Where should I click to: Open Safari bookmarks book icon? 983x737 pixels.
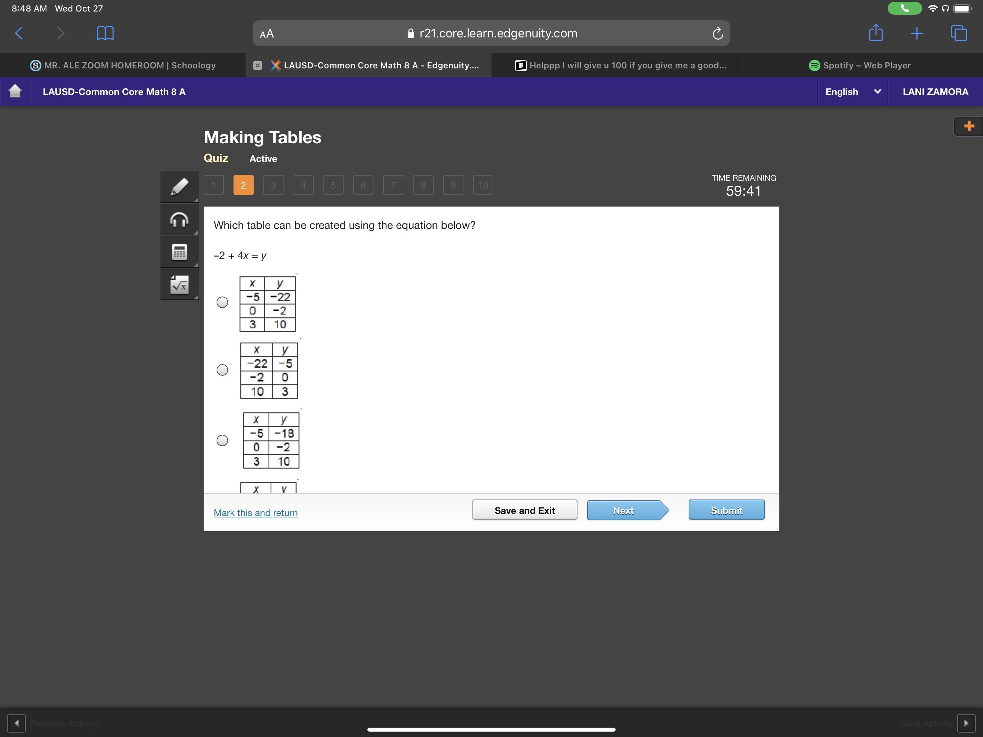pyautogui.click(x=105, y=33)
